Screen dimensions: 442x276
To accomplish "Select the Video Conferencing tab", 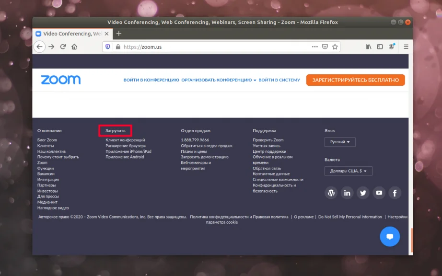I will pyautogui.click(x=72, y=34).
